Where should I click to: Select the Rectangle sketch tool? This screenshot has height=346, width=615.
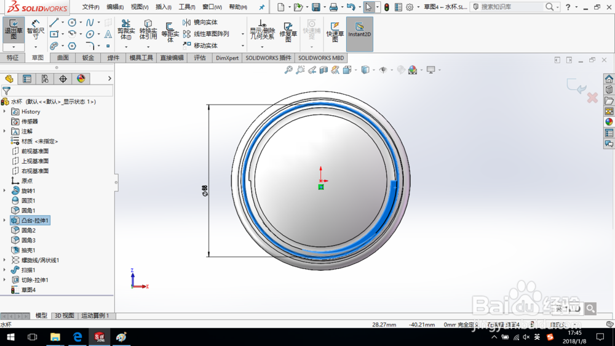[54, 34]
